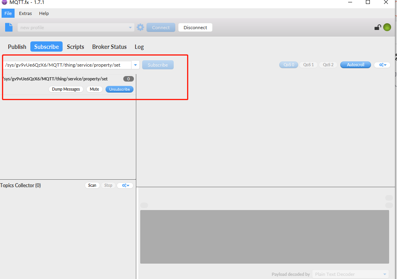
Task: Expand the new profile dropdown
Action: [x=130, y=27]
